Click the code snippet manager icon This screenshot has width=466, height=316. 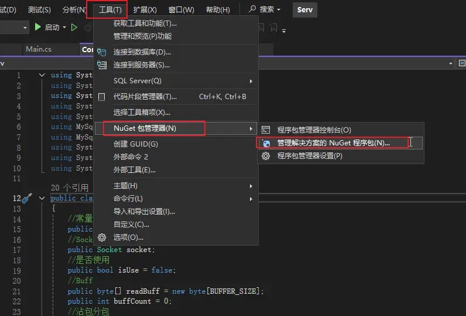102,97
